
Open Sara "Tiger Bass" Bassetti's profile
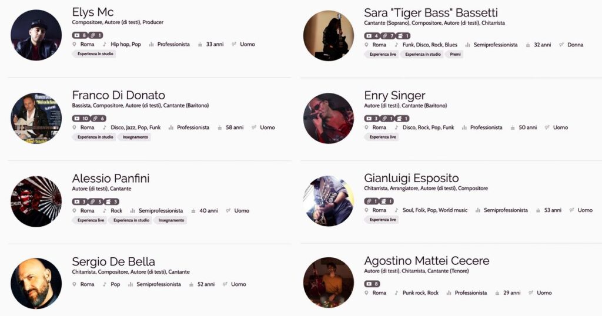point(431,12)
